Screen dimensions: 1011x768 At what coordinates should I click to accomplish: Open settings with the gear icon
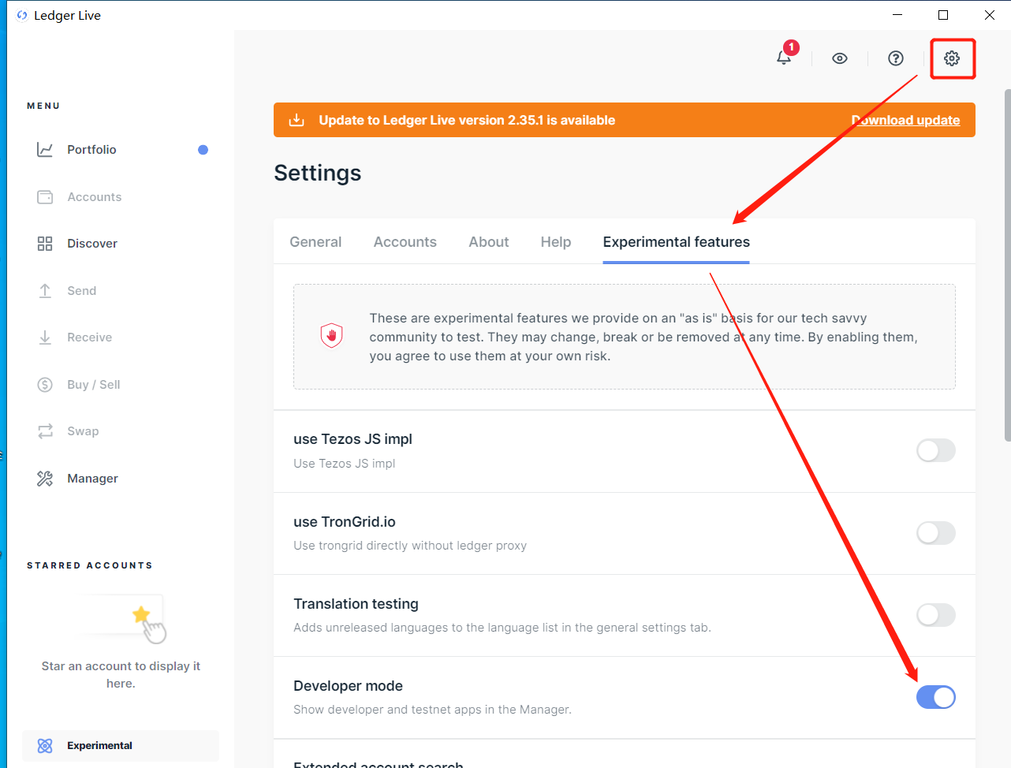pyautogui.click(x=952, y=58)
